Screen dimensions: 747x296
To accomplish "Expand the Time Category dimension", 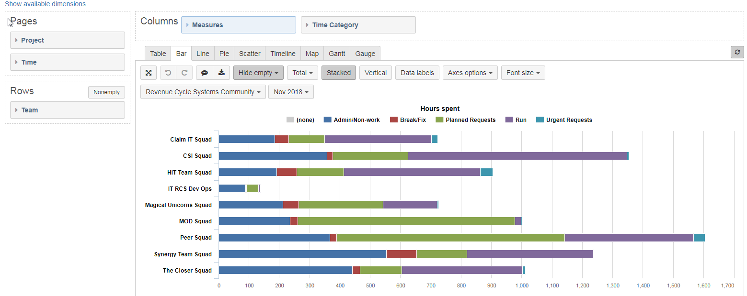I will (x=358, y=25).
